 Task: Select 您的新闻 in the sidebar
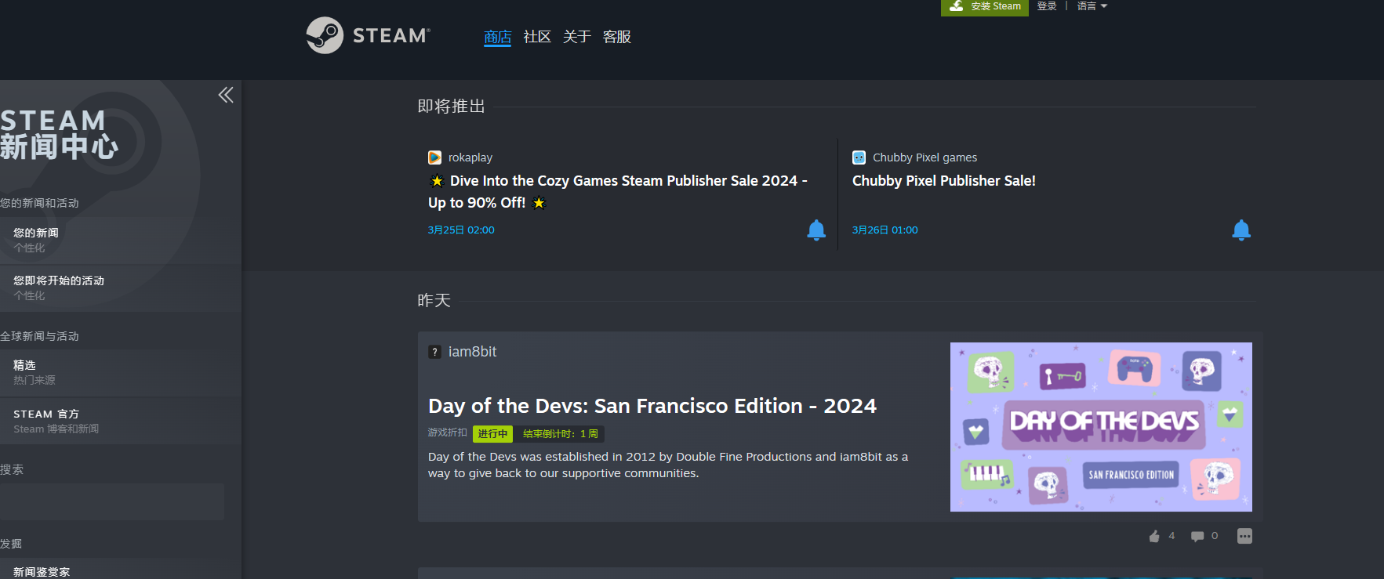click(x=121, y=240)
